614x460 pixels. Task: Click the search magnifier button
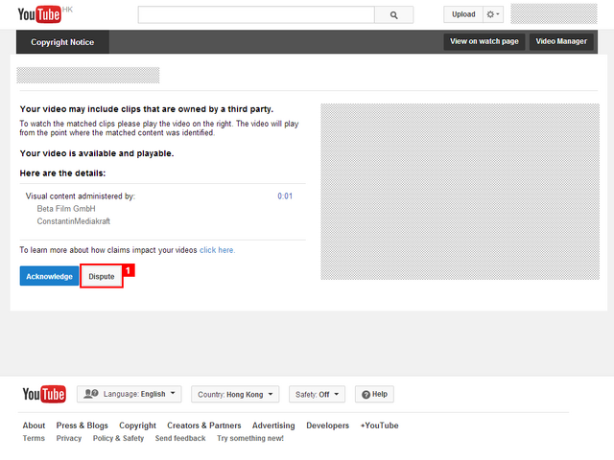click(x=393, y=15)
